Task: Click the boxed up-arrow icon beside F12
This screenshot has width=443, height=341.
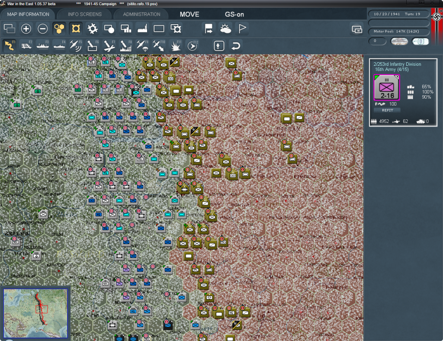Action: (219, 46)
